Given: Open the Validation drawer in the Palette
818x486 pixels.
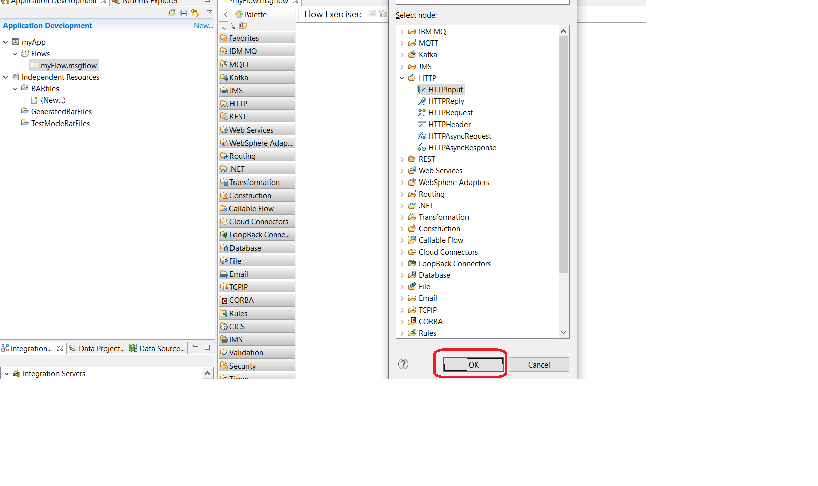Looking at the screenshot, I should coord(257,352).
